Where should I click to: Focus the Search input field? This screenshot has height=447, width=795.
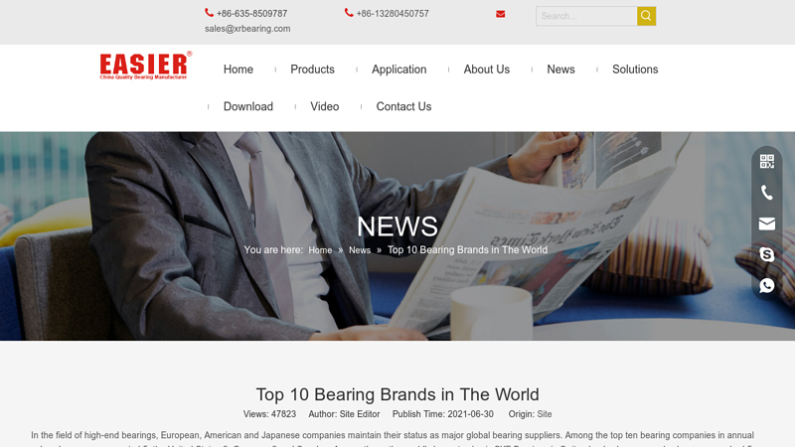click(586, 16)
